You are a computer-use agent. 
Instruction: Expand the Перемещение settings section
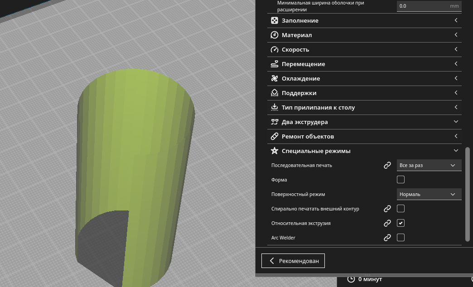tap(456, 64)
